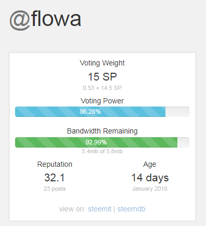Click the 23 posts count
This screenshot has width=206, height=226.
point(55,189)
